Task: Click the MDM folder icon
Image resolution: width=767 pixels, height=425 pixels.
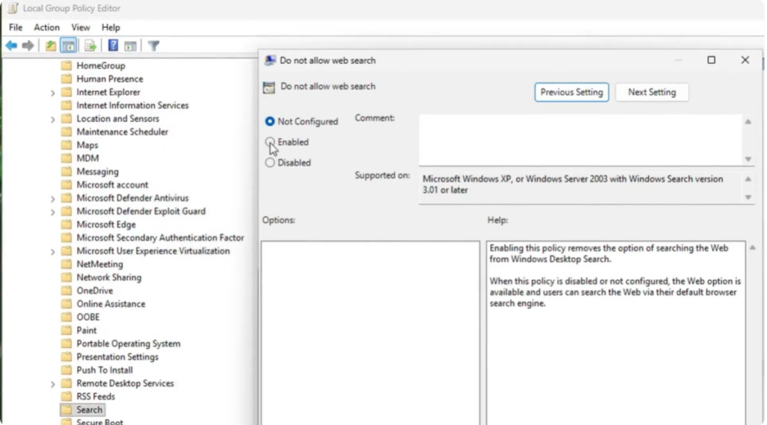Action: click(67, 159)
